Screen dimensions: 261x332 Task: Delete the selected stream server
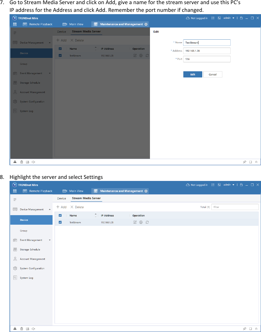pyautogui.click(x=77, y=207)
